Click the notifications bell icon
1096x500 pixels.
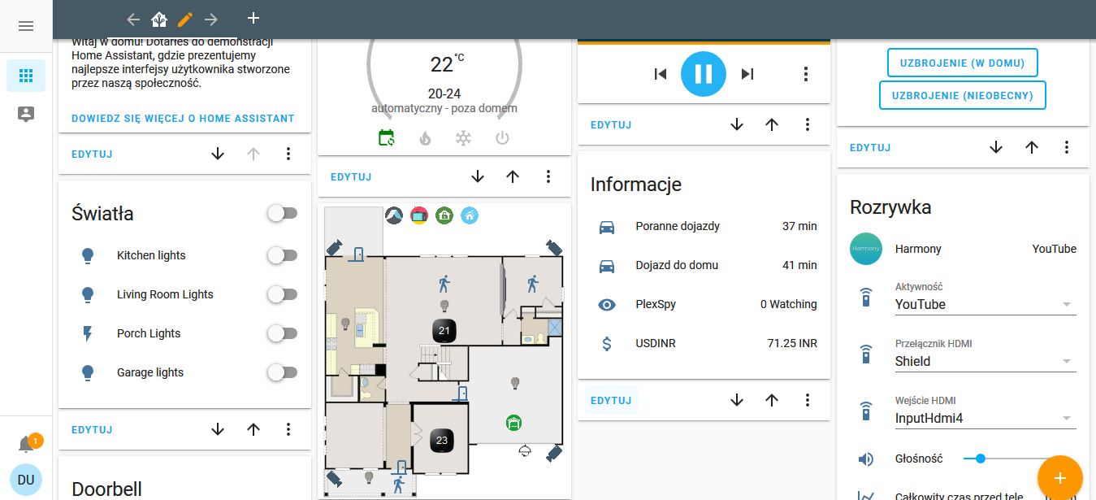click(x=26, y=445)
